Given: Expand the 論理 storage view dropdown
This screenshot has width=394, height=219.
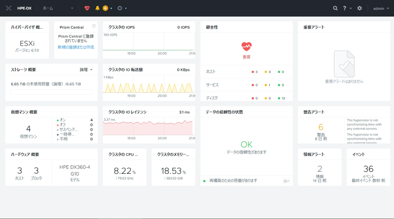Looking at the screenshot, I should (x=86, y=70).
